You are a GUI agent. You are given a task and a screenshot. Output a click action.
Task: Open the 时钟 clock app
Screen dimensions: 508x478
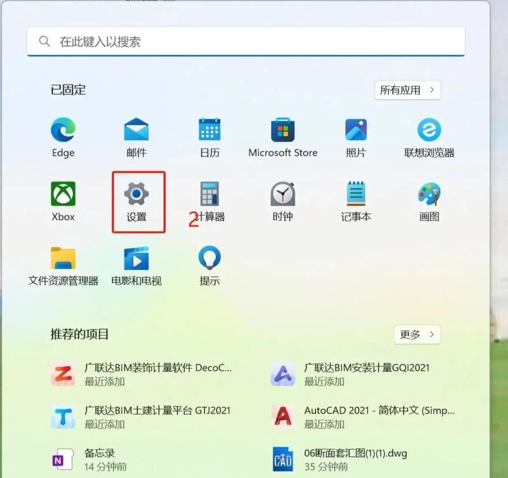click(283, 201)
